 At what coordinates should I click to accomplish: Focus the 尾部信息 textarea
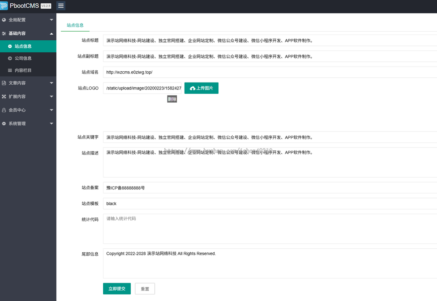[270, 263]
